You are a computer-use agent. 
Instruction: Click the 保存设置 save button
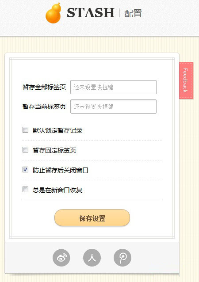pos(92,217)
